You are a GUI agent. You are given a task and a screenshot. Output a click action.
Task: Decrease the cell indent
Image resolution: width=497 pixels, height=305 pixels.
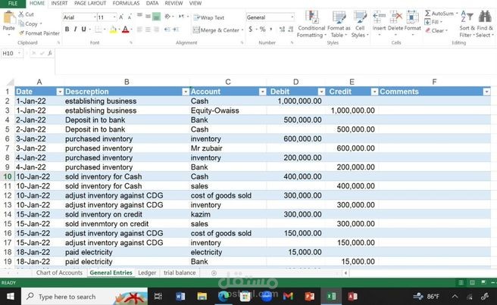[x=167, y=30]
